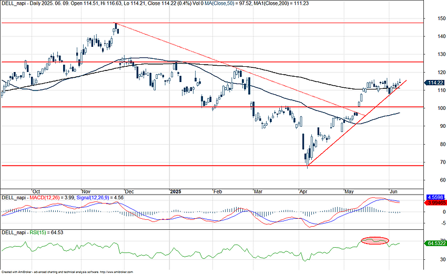Click the 100 price axis label
Screen dimensions: 447x274
click(442, 108)
